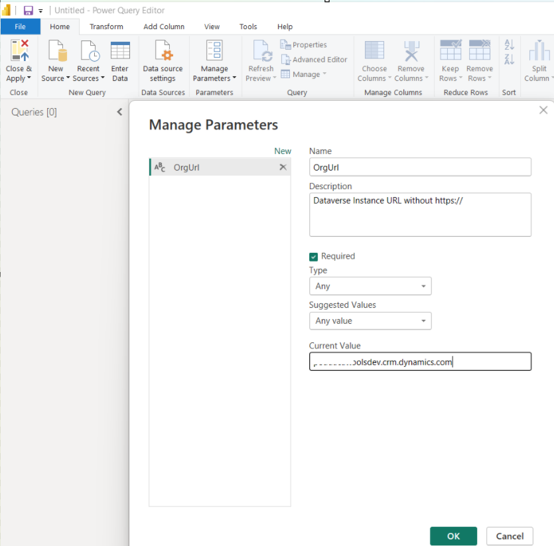Viewport: 554px width, 546px height.
Task: Click the Current Value input field
Action: click(419, 362)
